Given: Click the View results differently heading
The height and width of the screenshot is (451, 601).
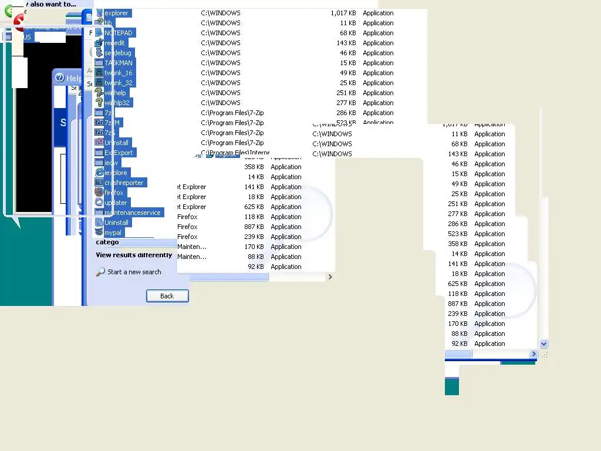Looking at the screenshot, I should [x=134, y=255].
